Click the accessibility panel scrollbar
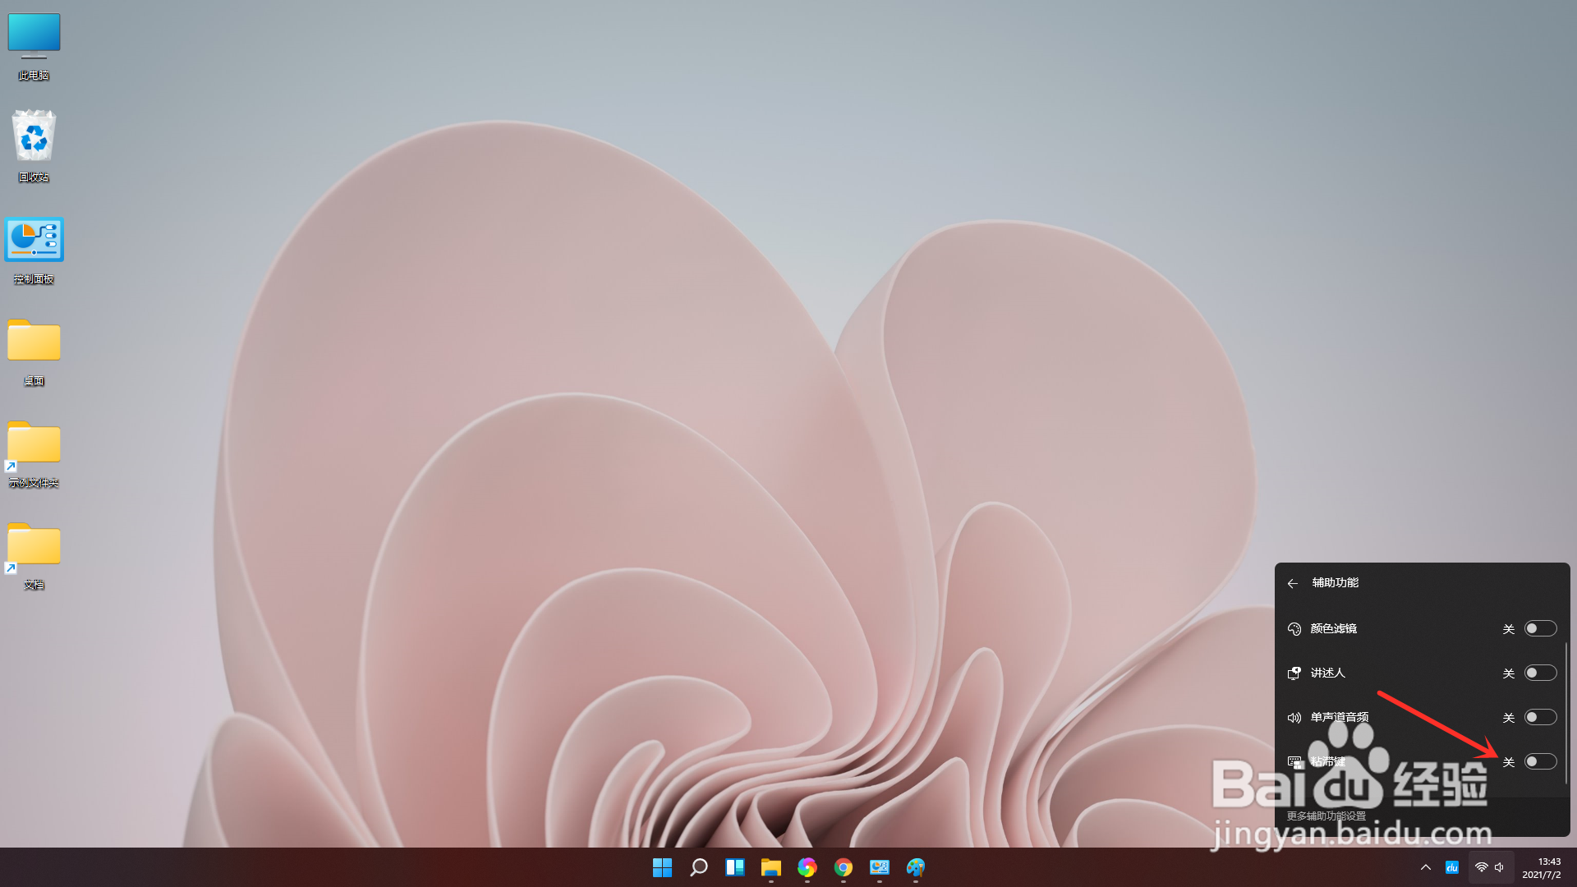The width and height of the screenshot is (1577, 887). (x=1566, y=713)
